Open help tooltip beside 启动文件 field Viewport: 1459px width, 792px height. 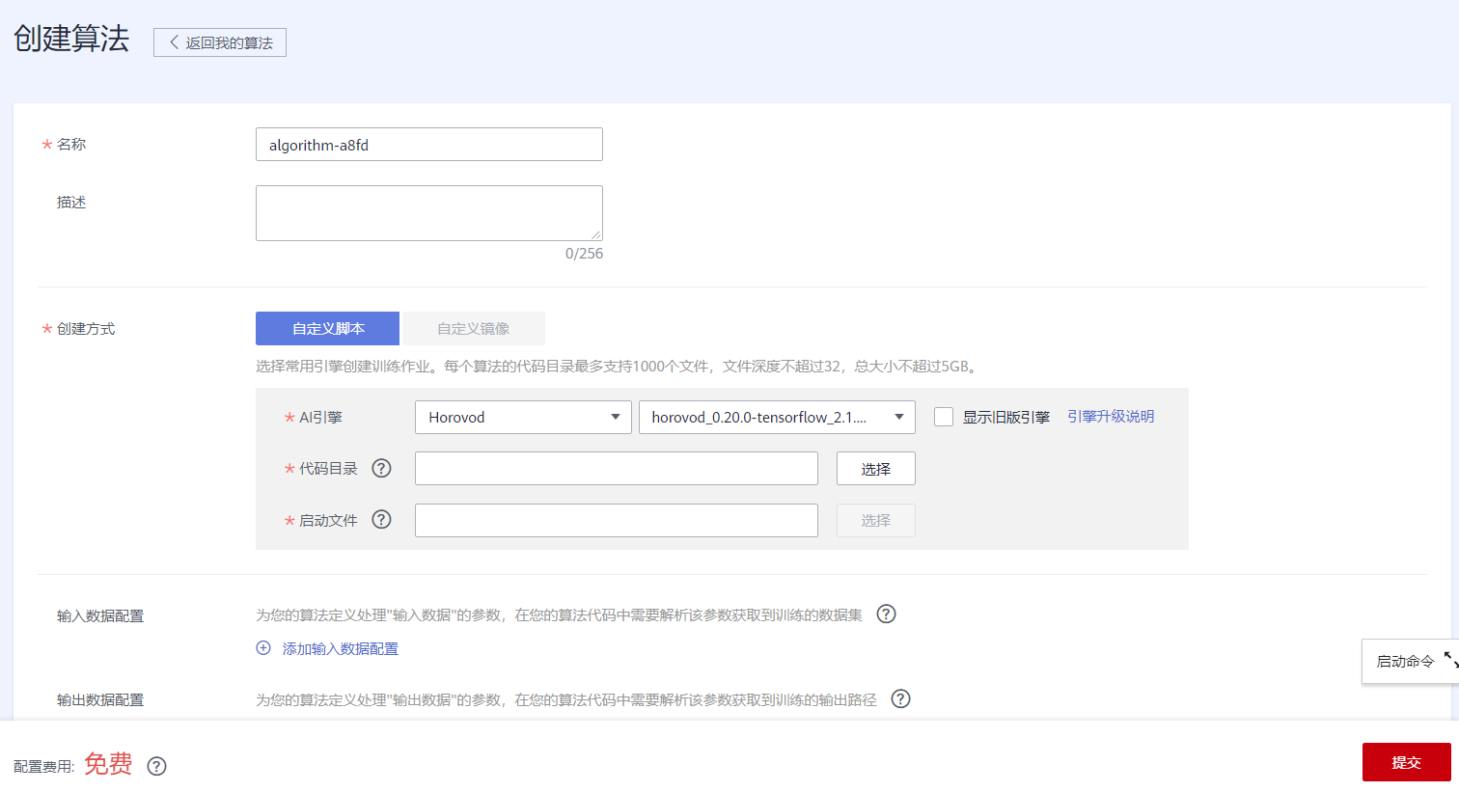coord(381,520)
